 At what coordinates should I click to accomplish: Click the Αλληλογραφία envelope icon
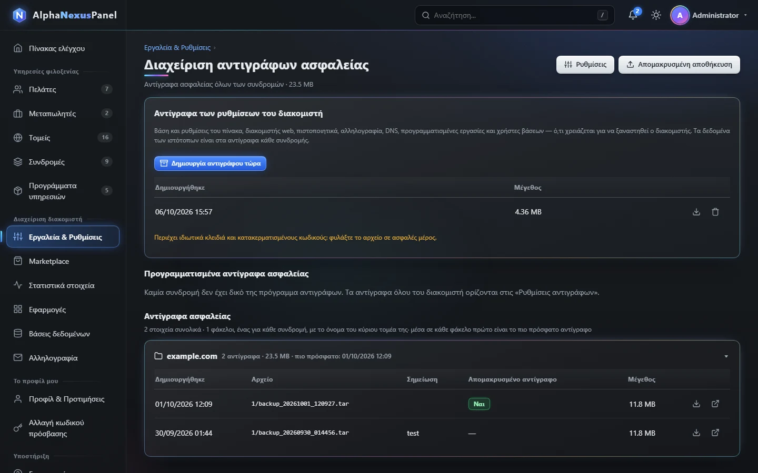point(18,358)
